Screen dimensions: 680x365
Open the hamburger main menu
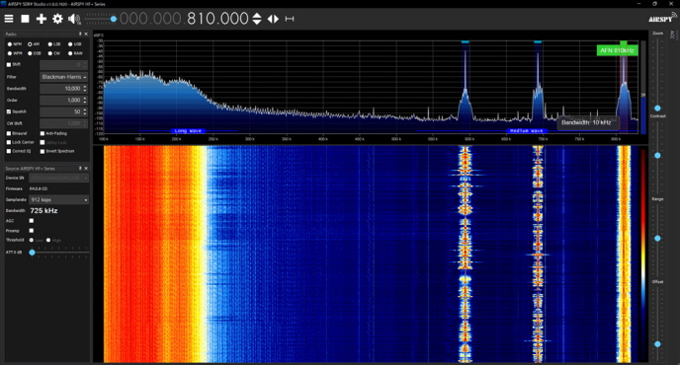pos(9,19)
